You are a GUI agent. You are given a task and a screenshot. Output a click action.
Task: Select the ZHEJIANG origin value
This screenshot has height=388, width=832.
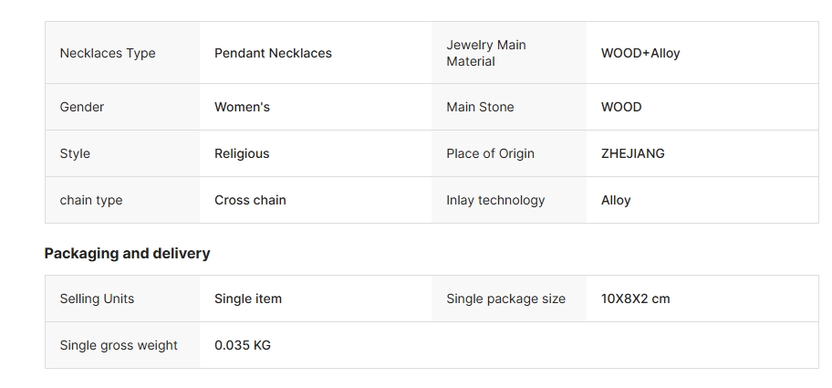click(633, 153)
